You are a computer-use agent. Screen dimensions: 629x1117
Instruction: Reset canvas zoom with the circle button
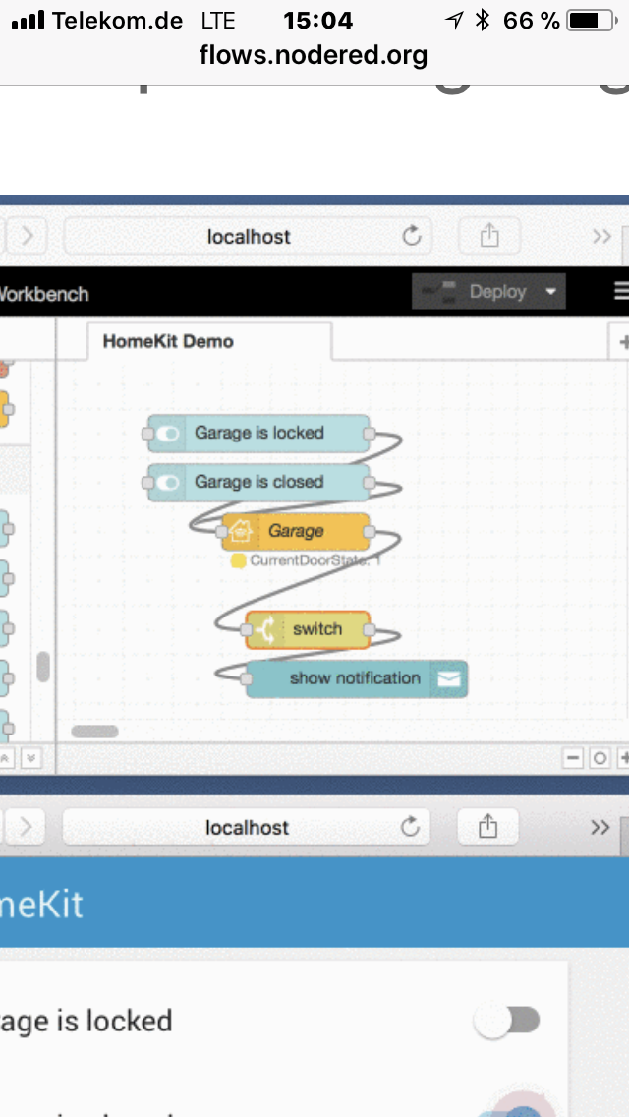coord(599,758)
